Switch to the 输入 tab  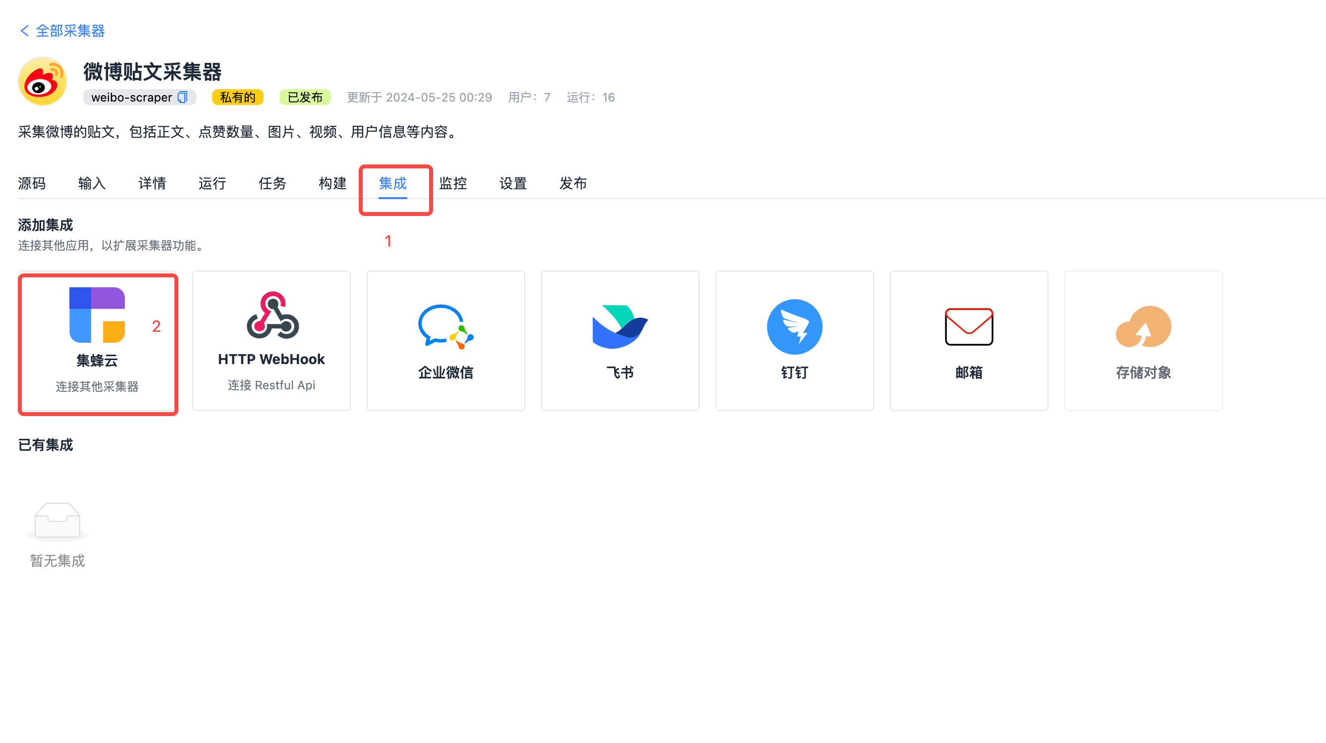click(92, 183)
